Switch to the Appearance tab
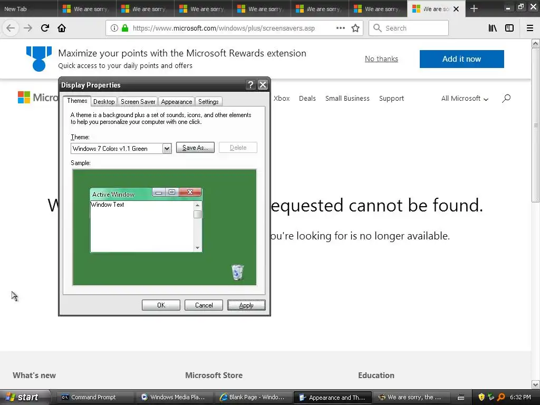Viewport: 540px width, 405px height. tap(176, 102)
